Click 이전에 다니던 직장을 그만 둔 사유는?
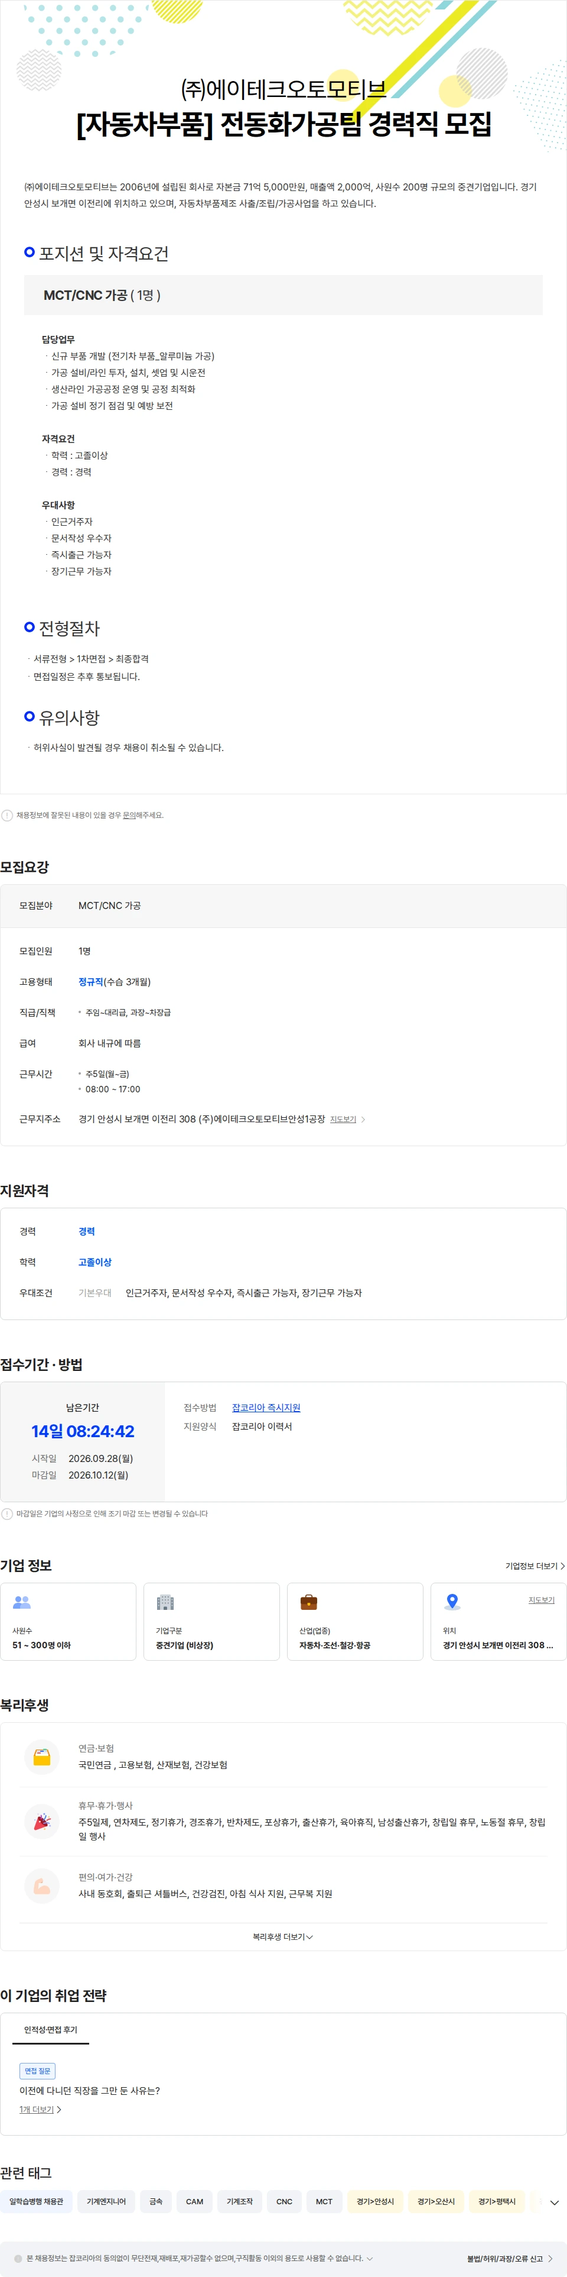Screen dimensions: 567x2277 point(89,2091)
